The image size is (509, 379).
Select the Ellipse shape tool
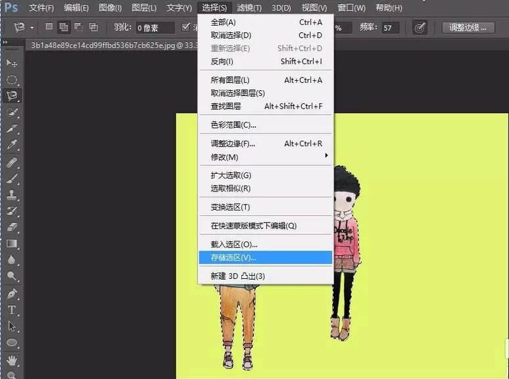coord(12,342)
